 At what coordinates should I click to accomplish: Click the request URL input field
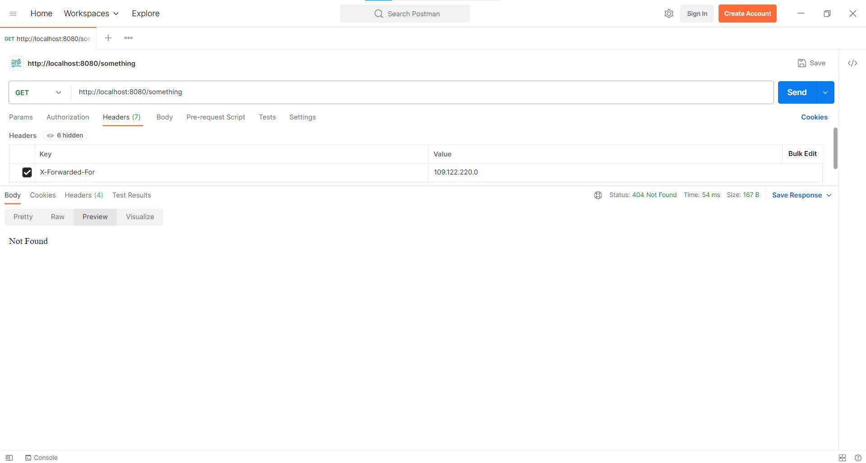coord(422,92)
